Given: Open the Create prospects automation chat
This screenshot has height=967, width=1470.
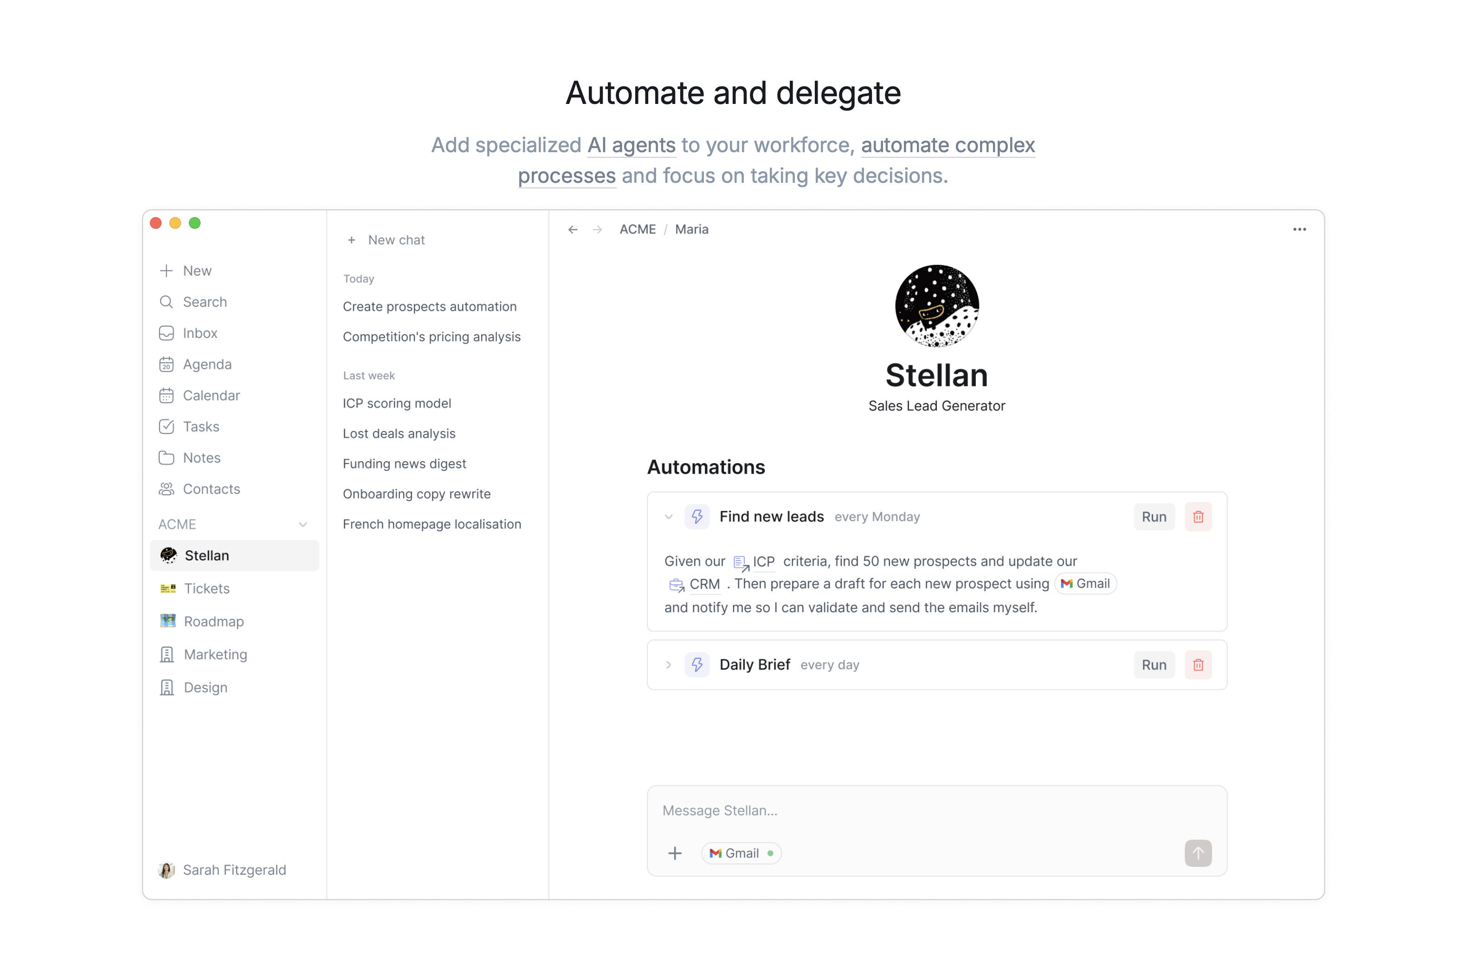Looking at the screenshot, I should [x=429, y=307].
